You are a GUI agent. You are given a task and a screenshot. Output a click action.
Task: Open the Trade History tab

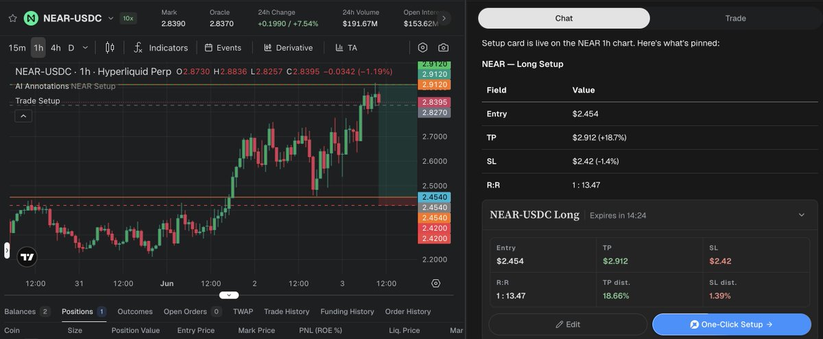287,312
